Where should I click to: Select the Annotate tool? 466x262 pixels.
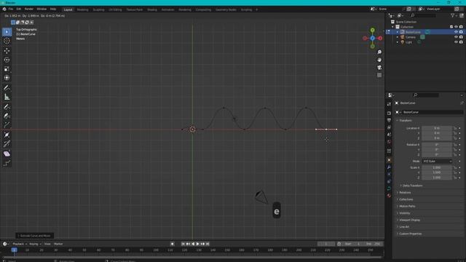[7, 87]
